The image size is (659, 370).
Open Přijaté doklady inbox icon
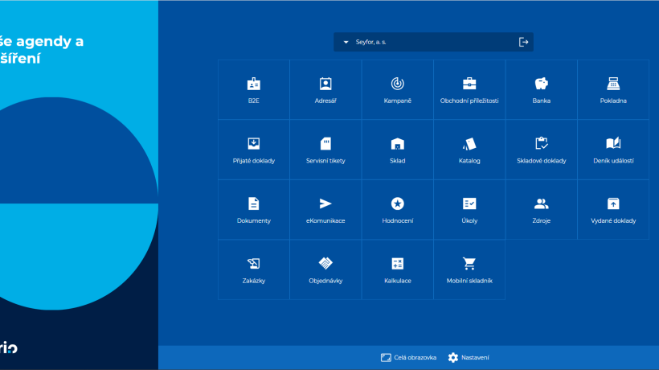254,144
